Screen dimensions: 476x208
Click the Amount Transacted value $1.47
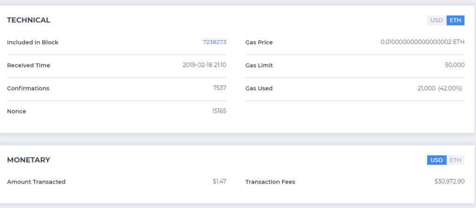click(219, 182)
